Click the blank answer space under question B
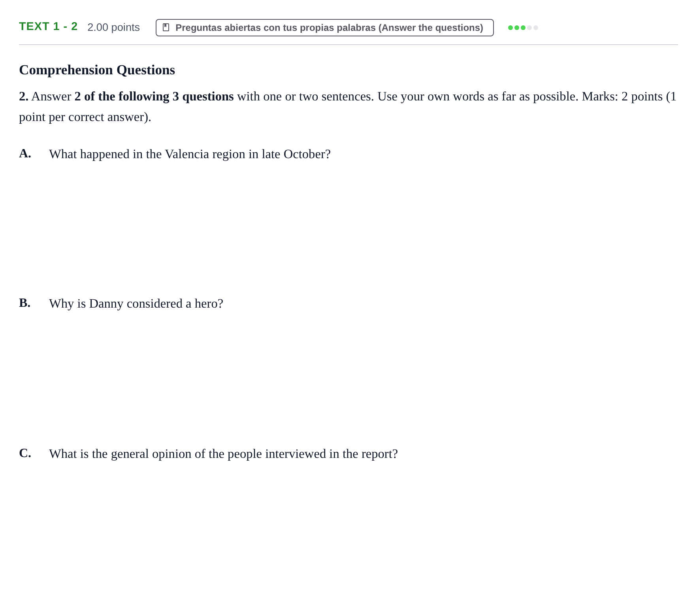The image size is (697, 601). pos(348,376)
